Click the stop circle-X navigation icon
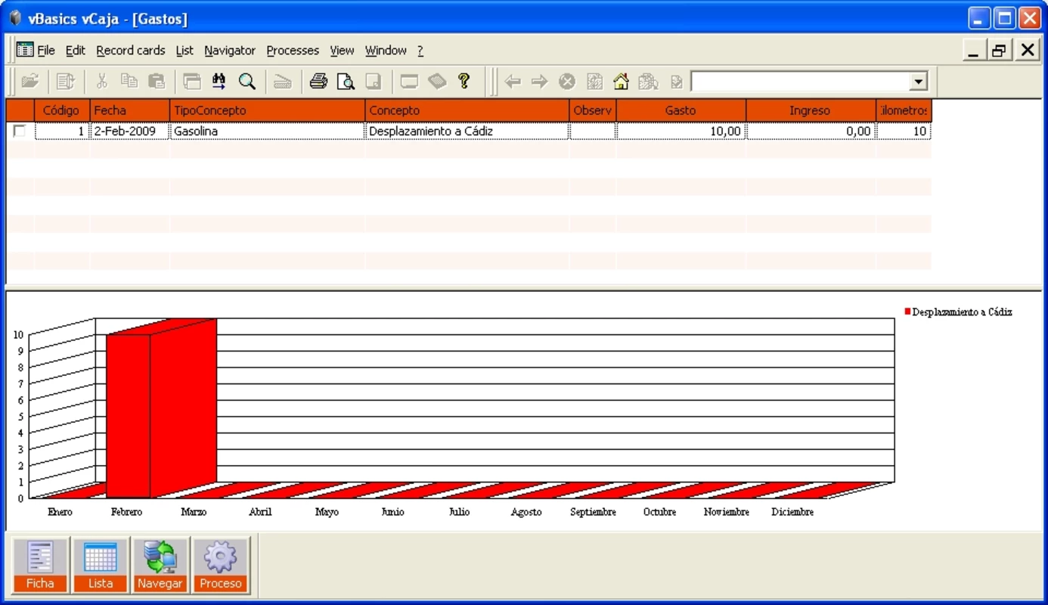This screenshot has height=605, width=1048. click(x=567, y=82)
